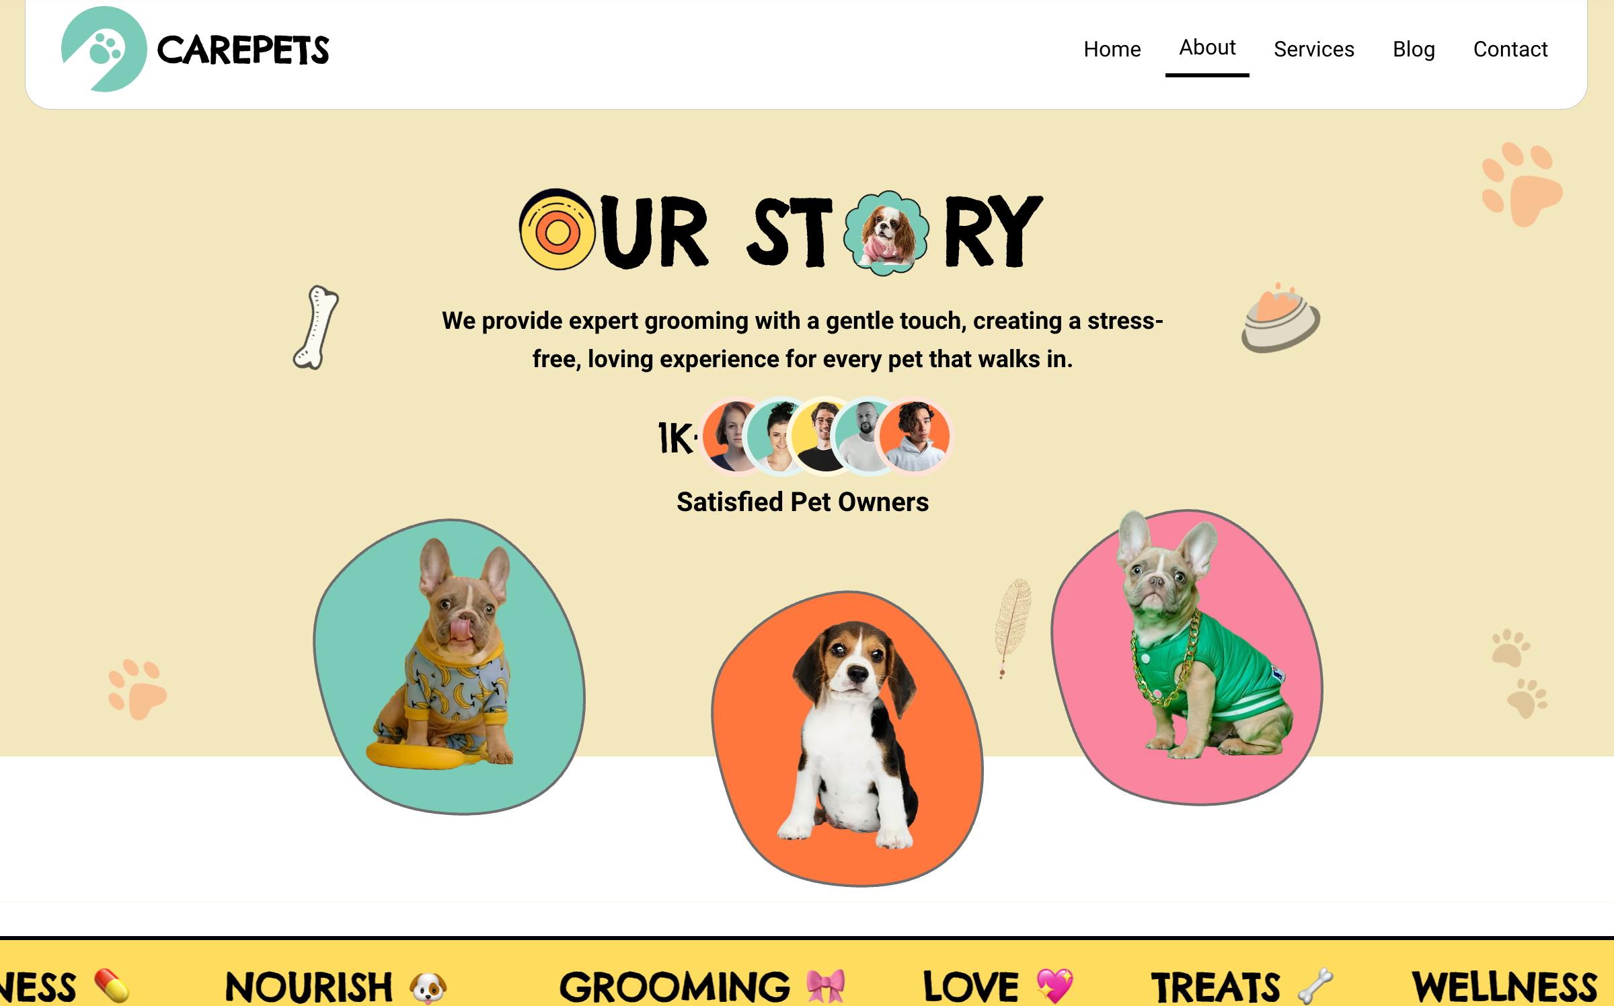1614x1006 pixels.
Task: Go to the Services page
Action: (1314, 49)
